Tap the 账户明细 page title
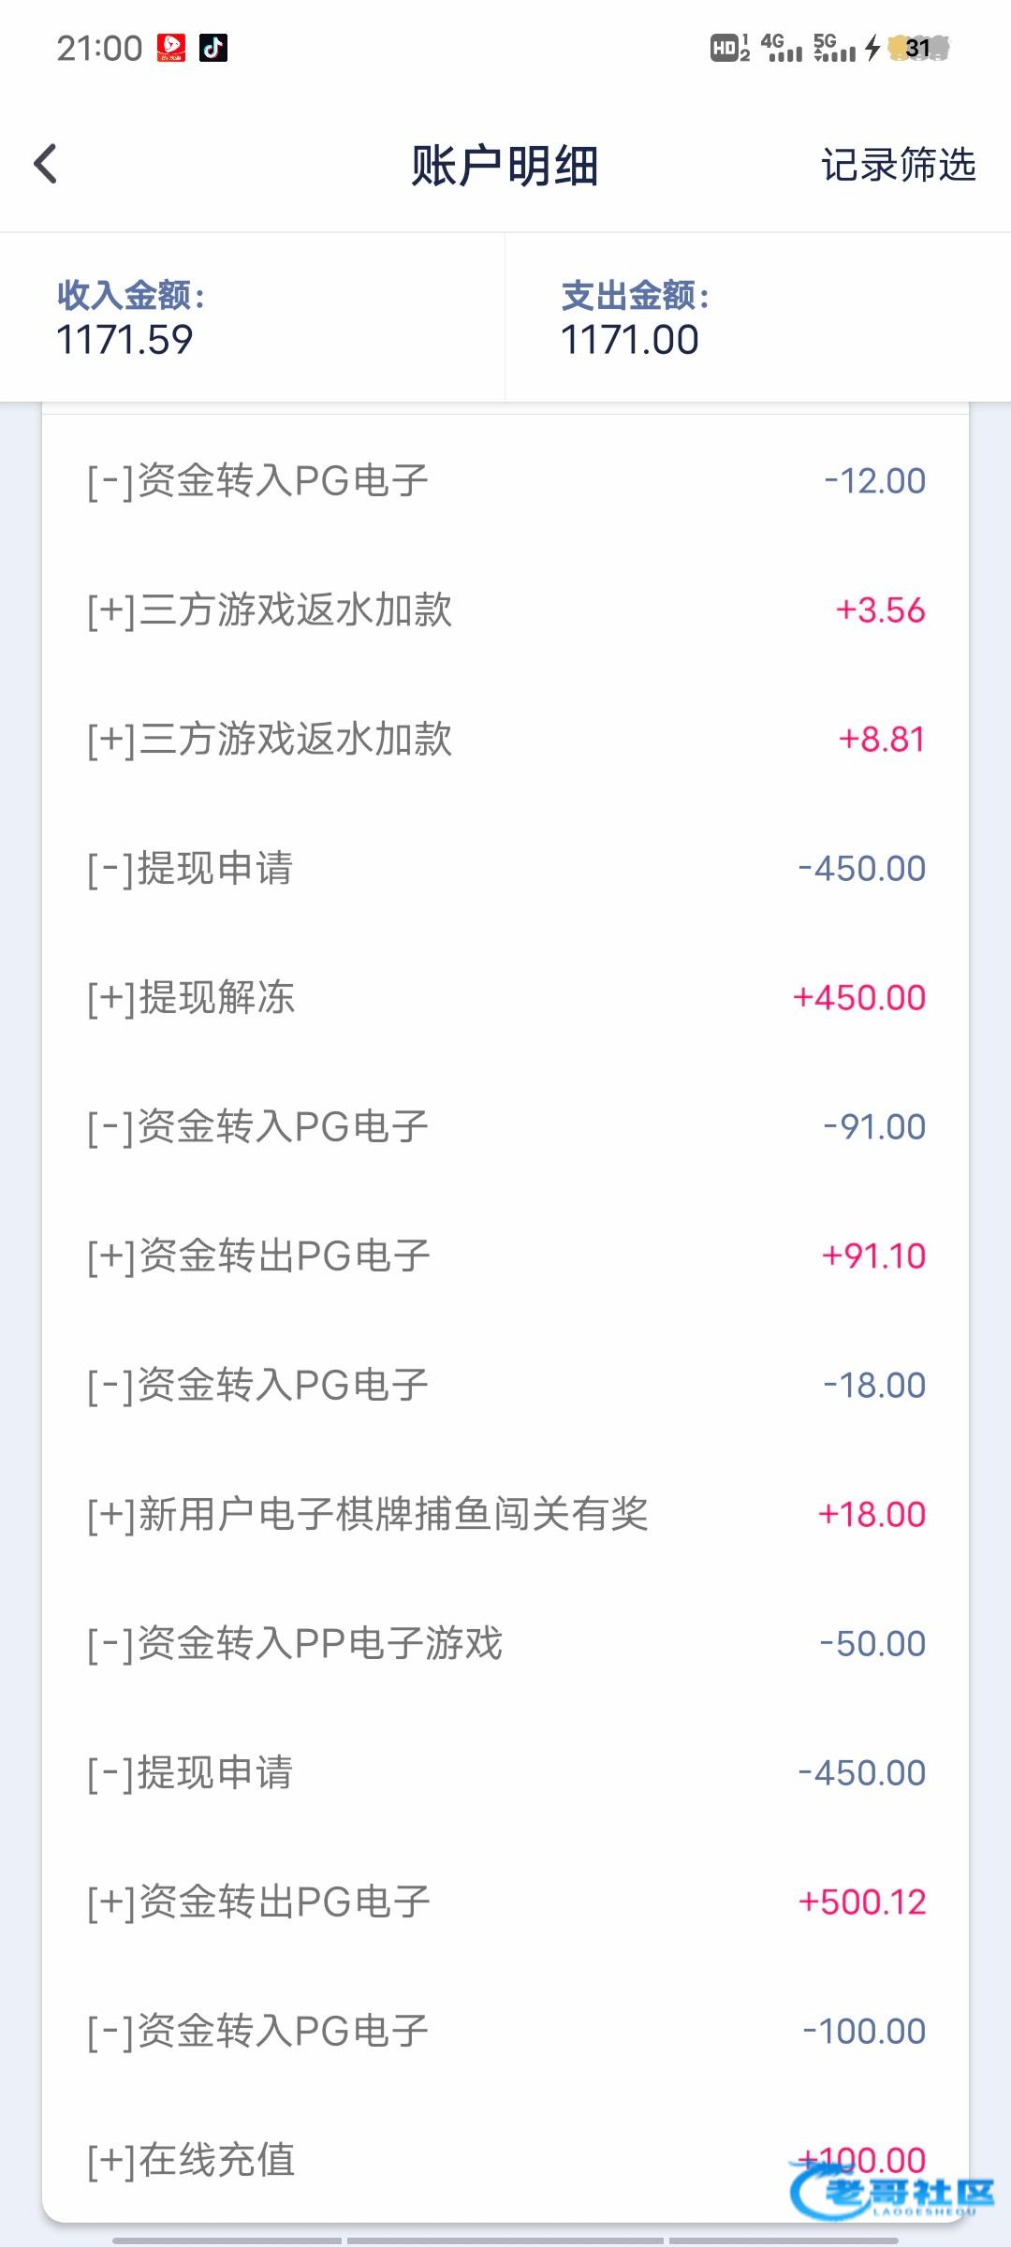Screen dimensions: 1011x2247 505,166
